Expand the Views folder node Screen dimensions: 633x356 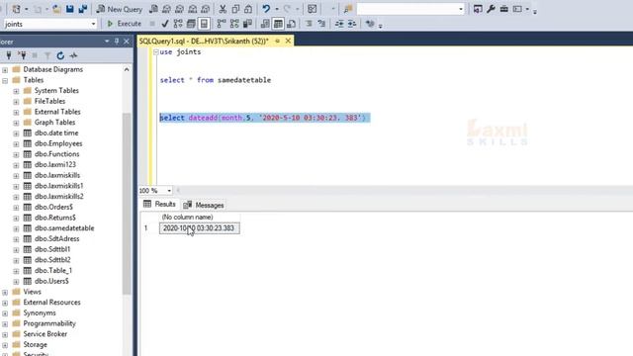(x=5, y=293)
